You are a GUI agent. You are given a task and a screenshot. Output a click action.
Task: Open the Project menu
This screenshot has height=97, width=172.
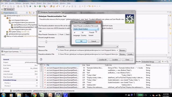pyautogui.click(x=39, y=3)
